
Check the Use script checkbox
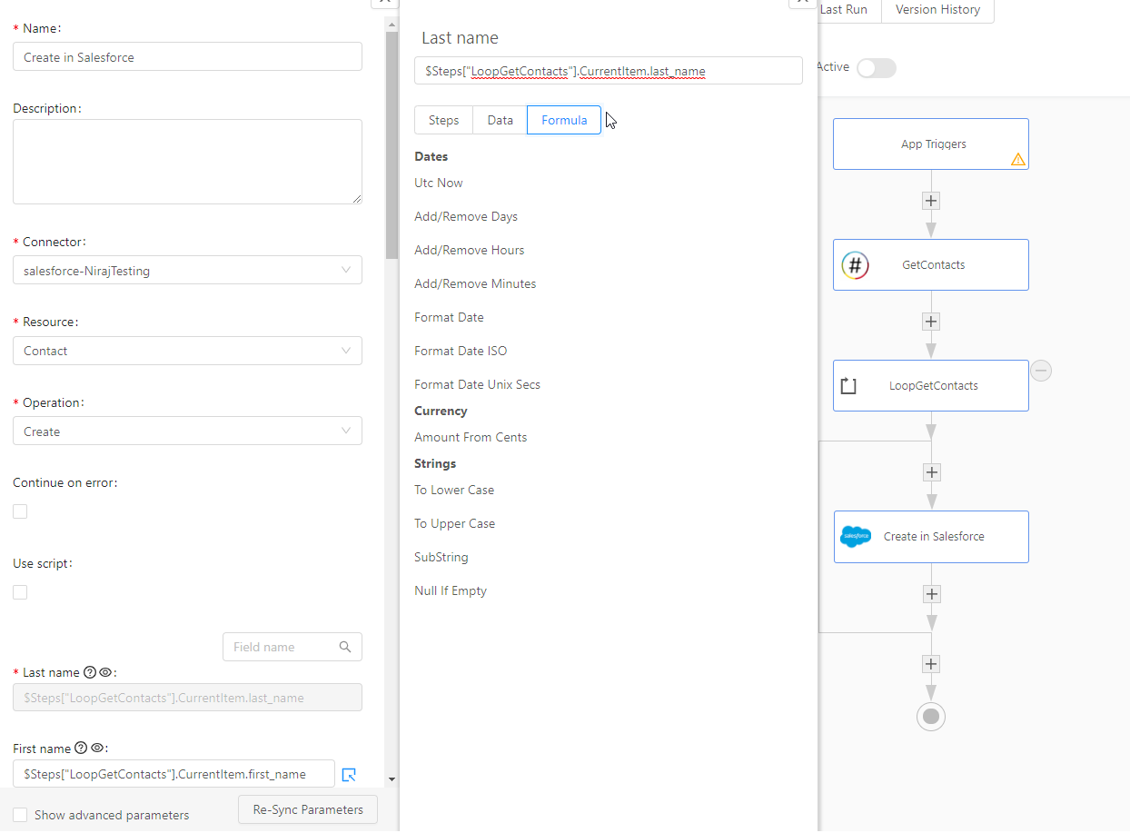[20, 592]
